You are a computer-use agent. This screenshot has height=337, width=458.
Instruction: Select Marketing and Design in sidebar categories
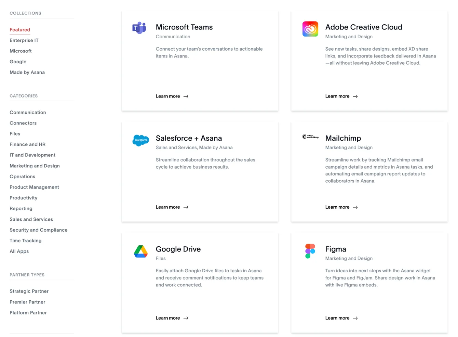pyautogui.click(x=35, y=166)
